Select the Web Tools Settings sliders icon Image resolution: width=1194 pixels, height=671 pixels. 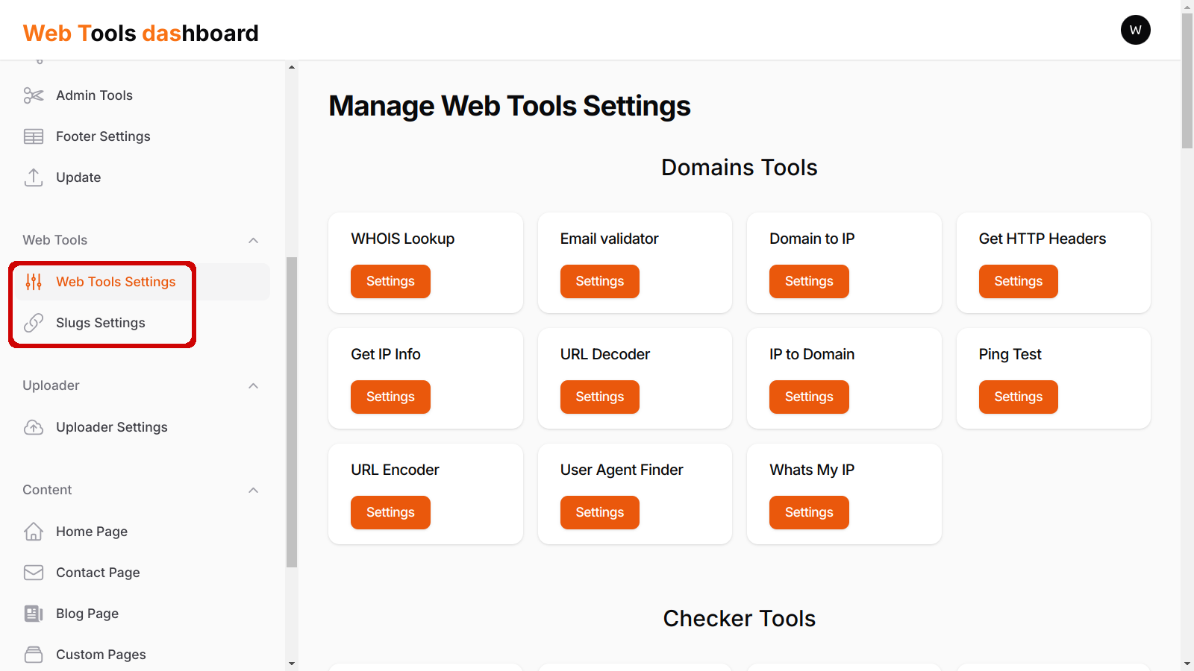[x=33, y=282]
